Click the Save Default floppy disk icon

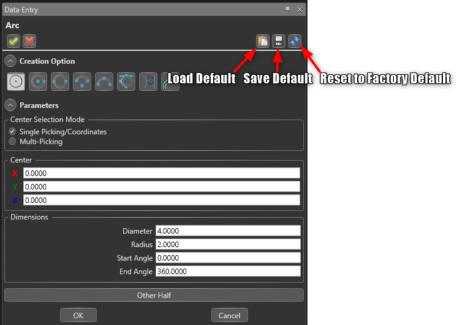(279, 41)
